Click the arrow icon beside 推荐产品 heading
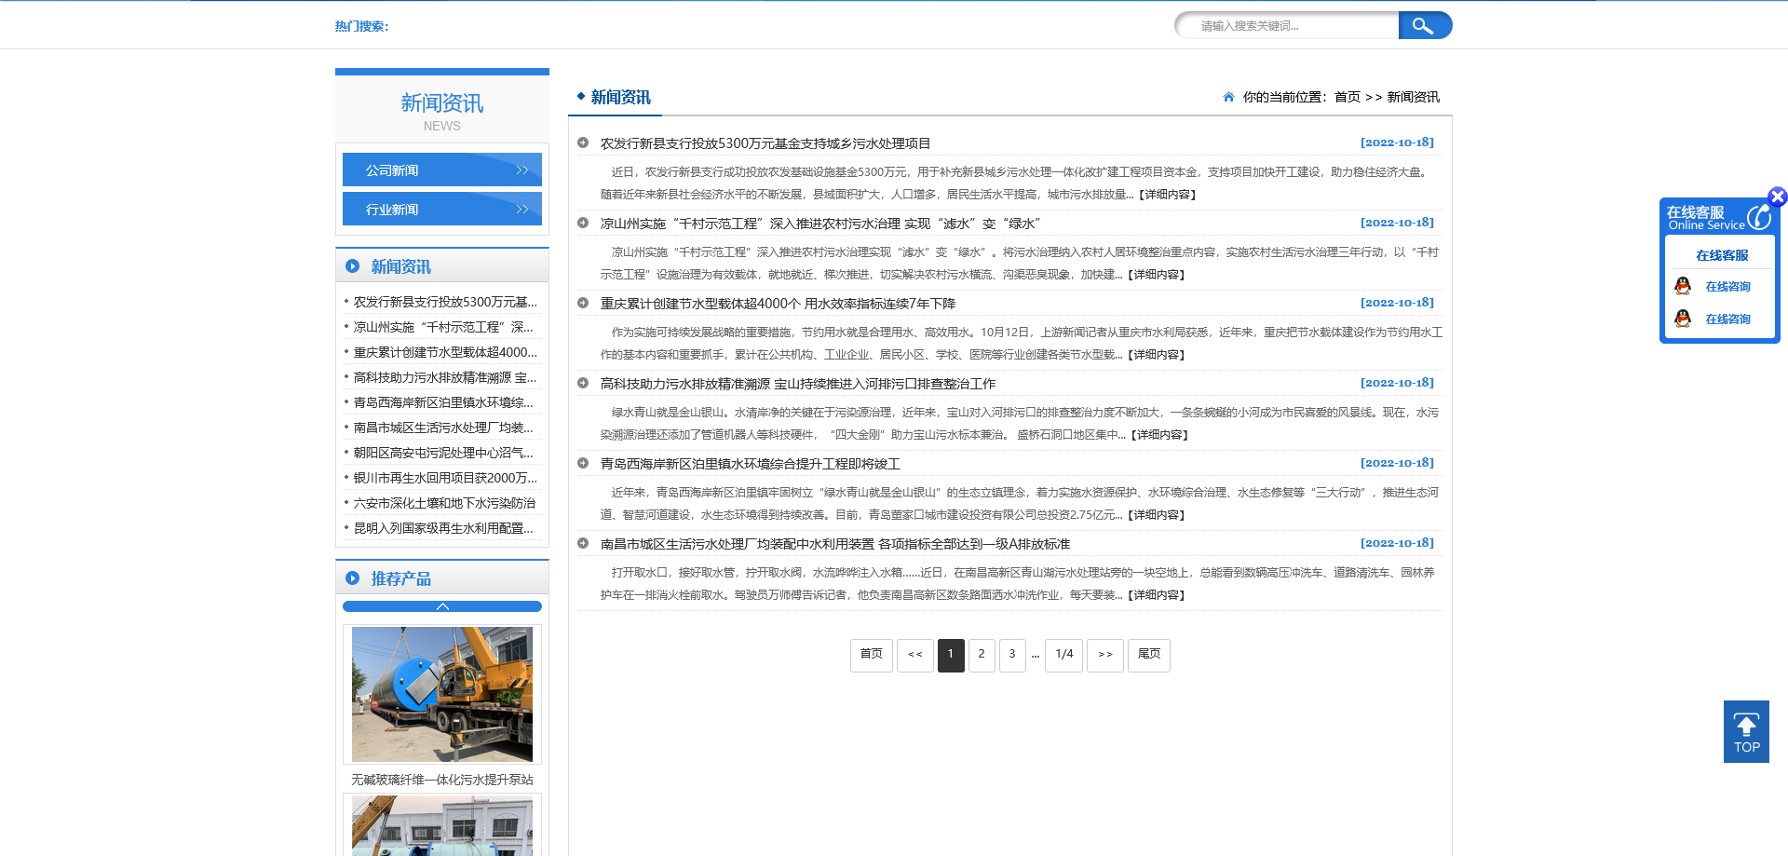Screen dimensions: 1788x856 (352, 578)
